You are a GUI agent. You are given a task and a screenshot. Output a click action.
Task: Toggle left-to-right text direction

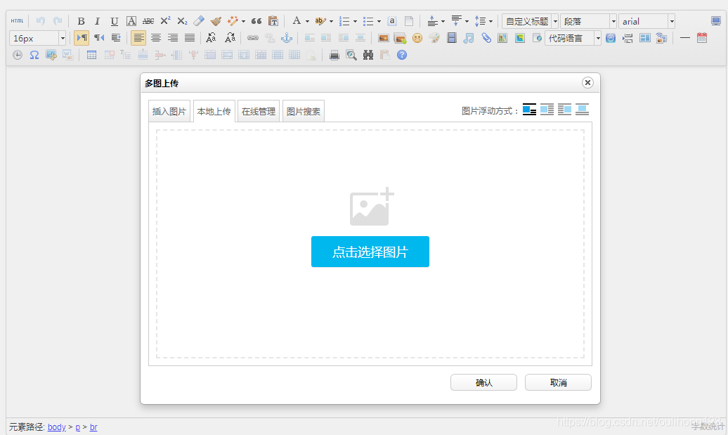point(82,38)
